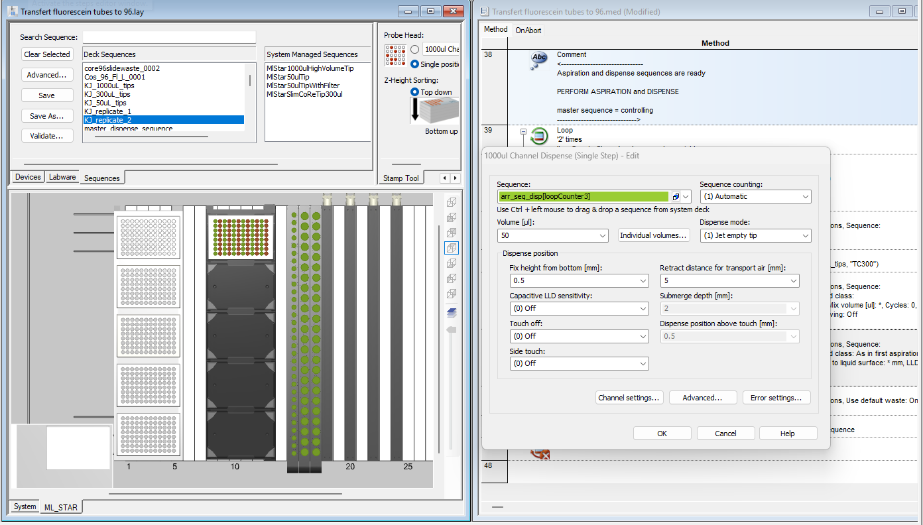Click the highlighted 3D cube view icon
Screen dimensions: 923x525
click(451, 248)
